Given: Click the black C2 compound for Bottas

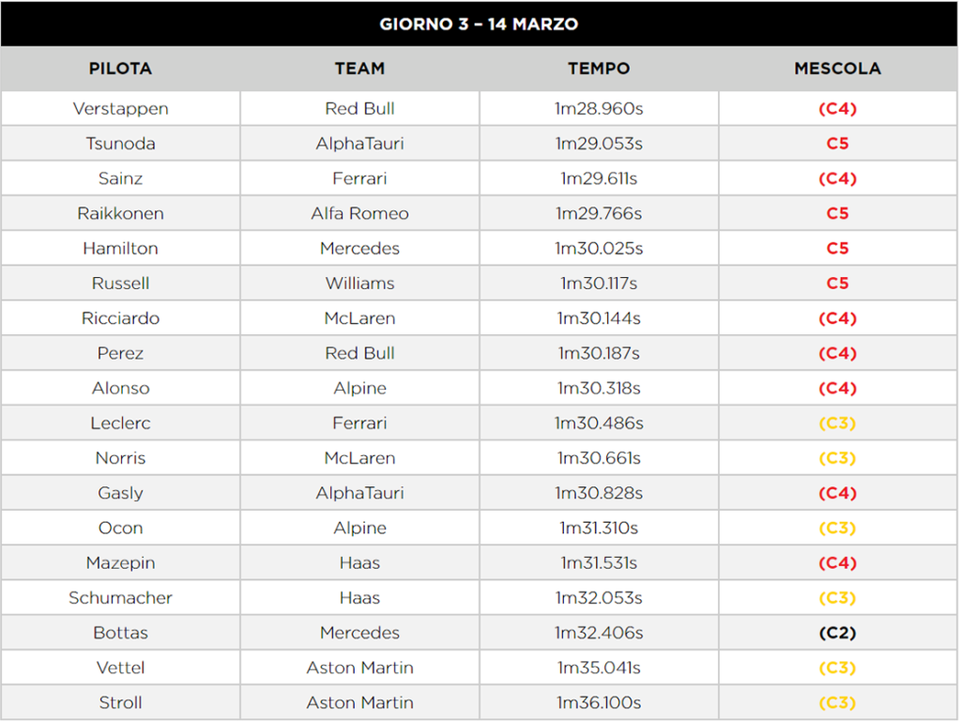Looking at the screenshot, I should coord(837,633).
